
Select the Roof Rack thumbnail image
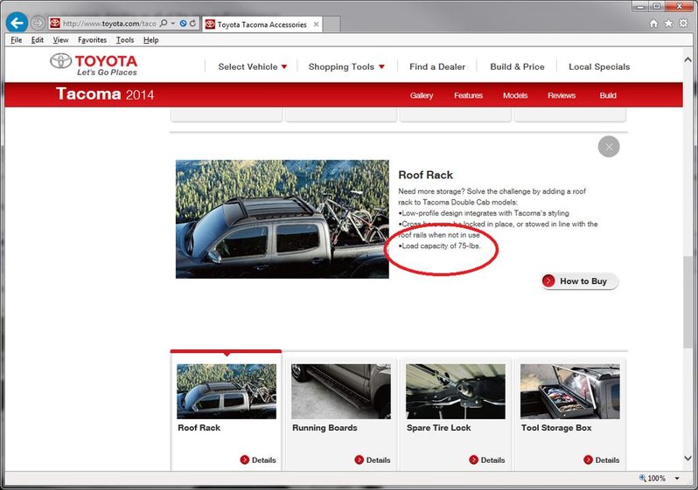click(227, 391)
